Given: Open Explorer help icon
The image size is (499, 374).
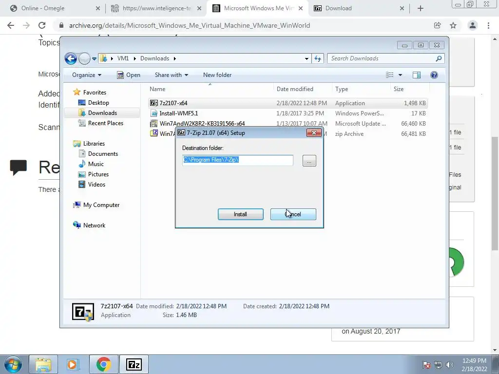Looking at the screenshot, I should pyautogui.click(x=434, y=75).
